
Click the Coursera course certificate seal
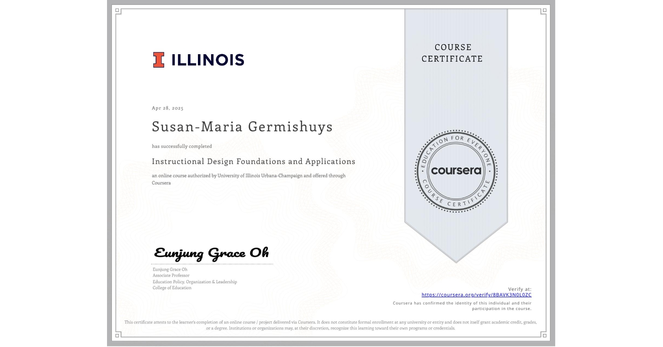(x=456, y=171)
